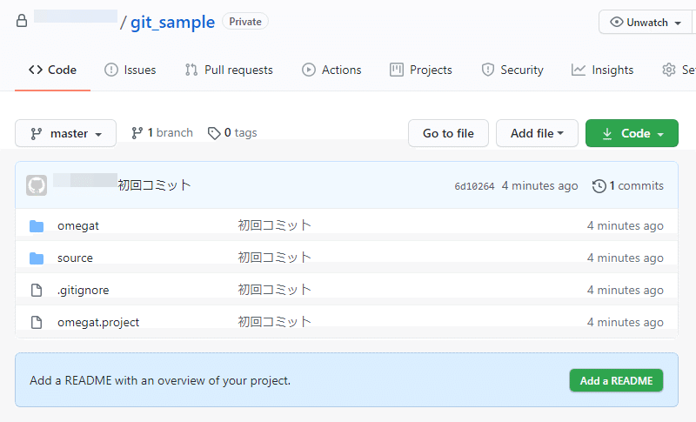Screen dimensions: 696x422
Task: Click the omegat.project row's 4 minutes ago timestamp
Action: pos(625,322)
